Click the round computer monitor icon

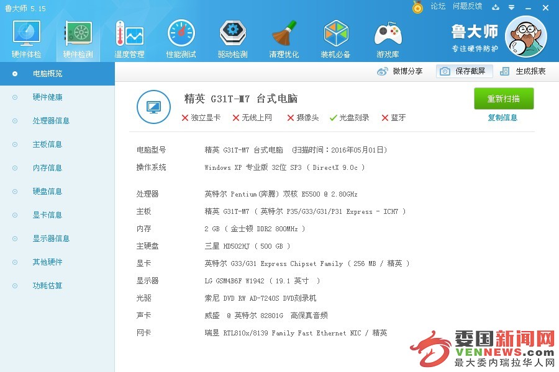153,107
